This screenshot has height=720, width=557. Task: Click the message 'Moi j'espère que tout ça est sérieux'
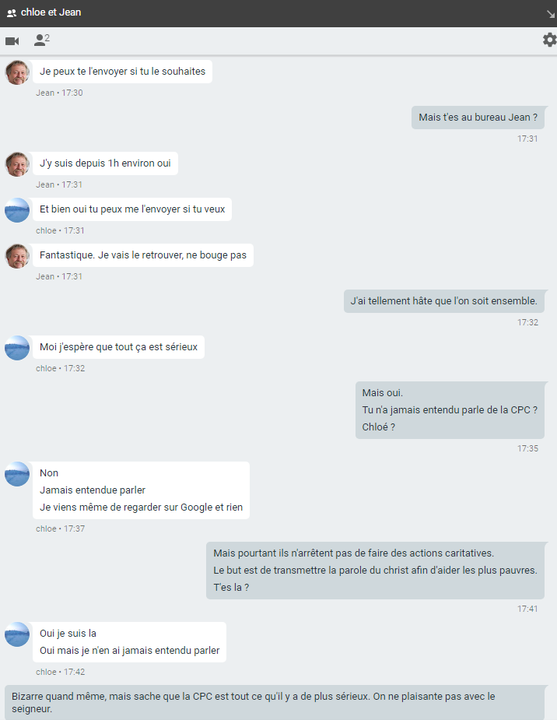(x=118, y=347)
